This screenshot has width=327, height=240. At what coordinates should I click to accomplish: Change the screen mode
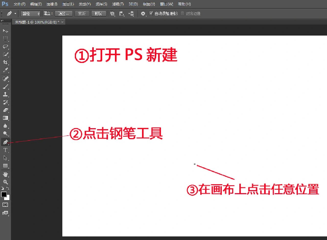(5, 213)
